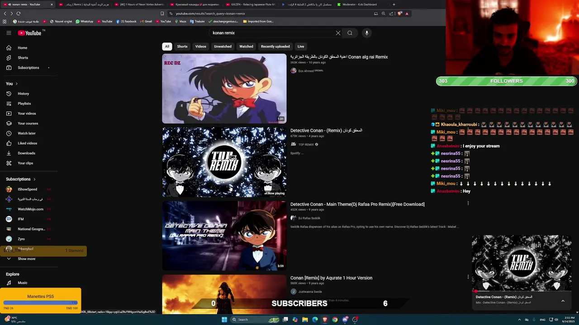Open more options for Detective Conan Main Theme video

click(x=468, y=204)
